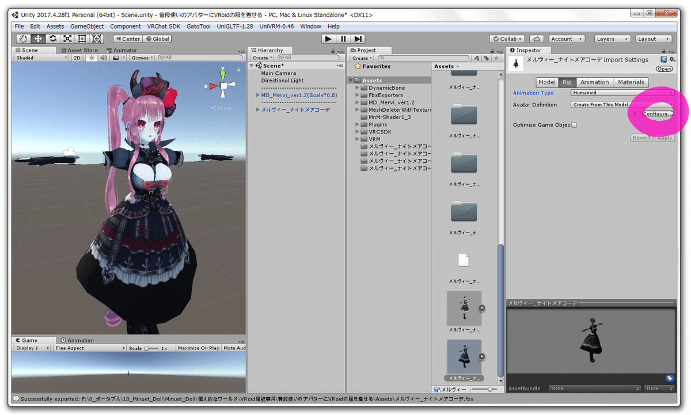The image size is (691, 415).
Task: Enable the Optimize Game Objects checkbox
Action: point(574,125)
